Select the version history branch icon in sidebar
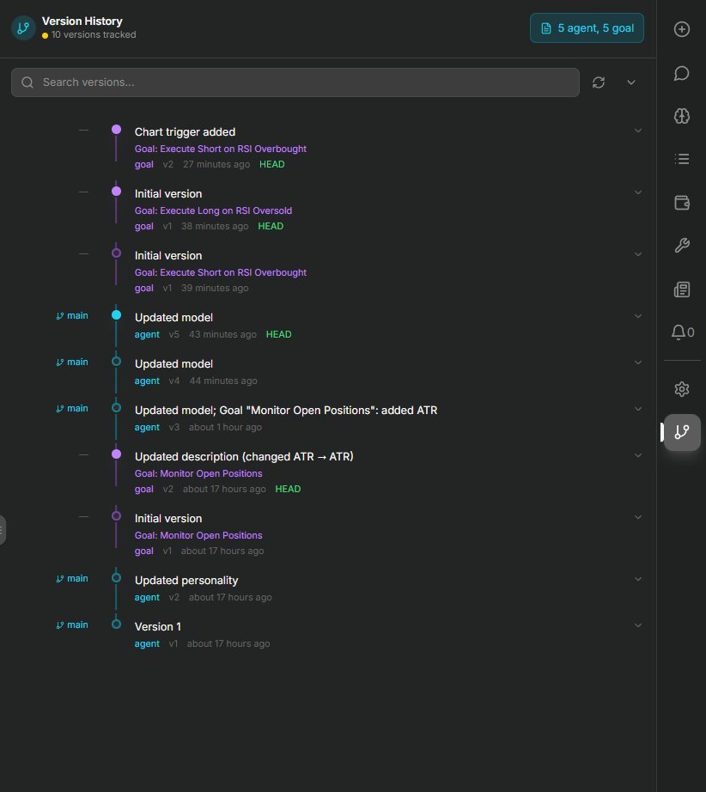This screenshot has height=792, width=706. pos(682,432)
